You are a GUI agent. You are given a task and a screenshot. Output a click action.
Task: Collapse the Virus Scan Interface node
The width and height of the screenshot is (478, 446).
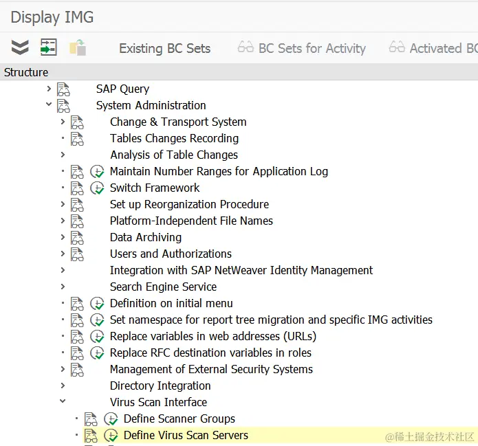tap(63, 401)
